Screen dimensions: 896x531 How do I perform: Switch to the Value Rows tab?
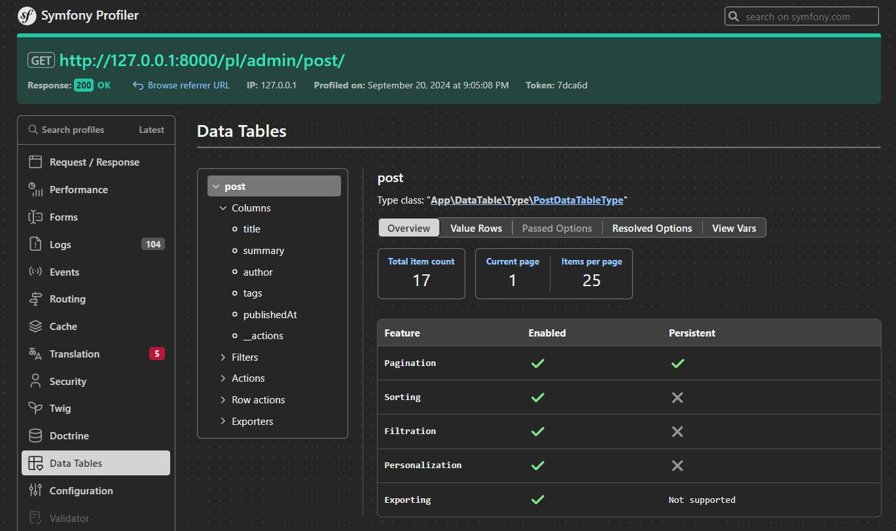pyautogui.click(x=476, y=228)
